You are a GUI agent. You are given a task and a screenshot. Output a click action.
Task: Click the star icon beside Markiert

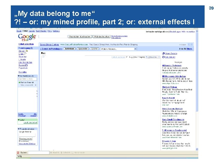(x=27, y=51)
